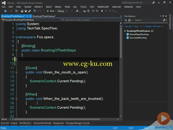
Task: Click the scroll down arrow of editor
Action: point(121,116)
